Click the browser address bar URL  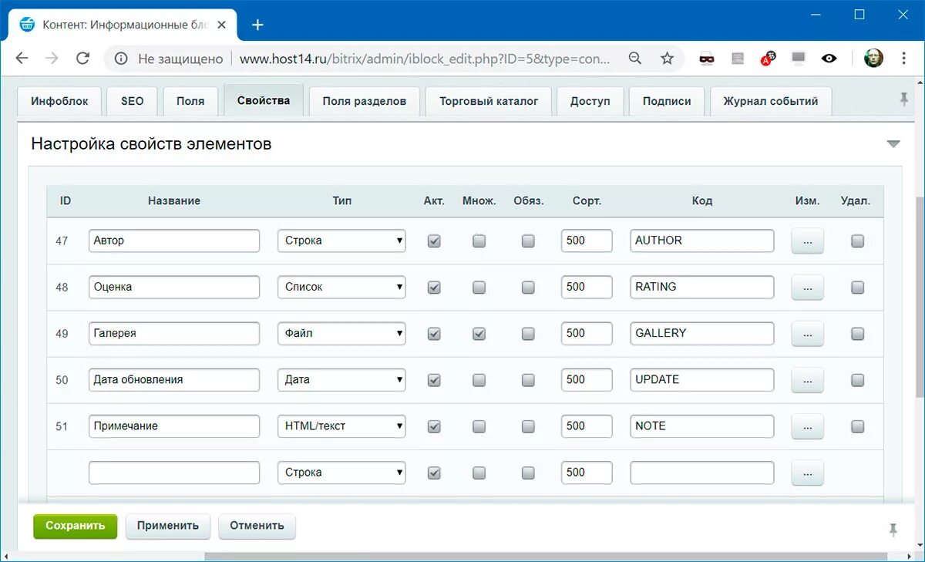pyautogui.click(x=425, y=59)
